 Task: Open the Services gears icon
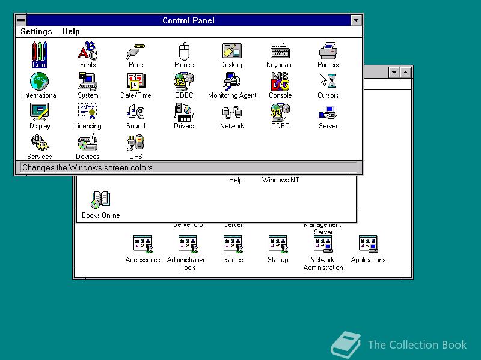tap(40, 146)
